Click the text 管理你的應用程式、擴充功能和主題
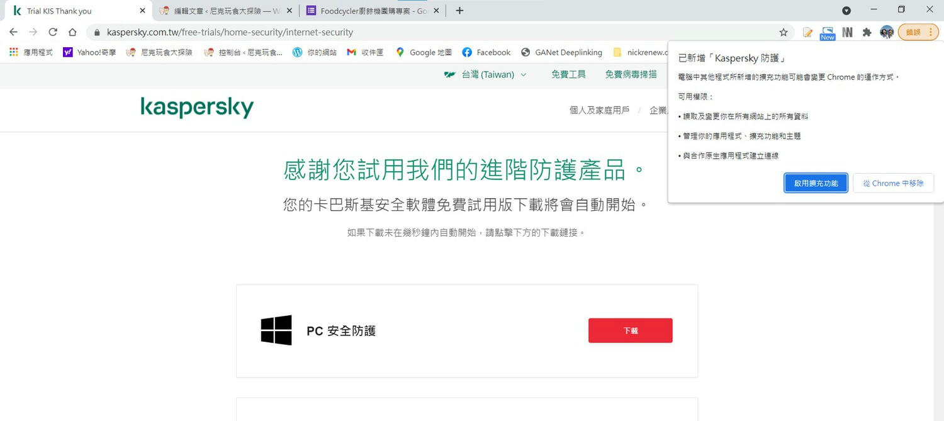Image resolution: width=944 pixels, height=421 pixels. click(741, 136)
